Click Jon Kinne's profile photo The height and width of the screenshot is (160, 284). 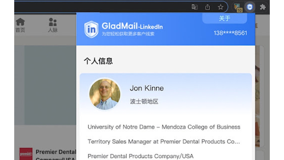[x=105, y=94]
